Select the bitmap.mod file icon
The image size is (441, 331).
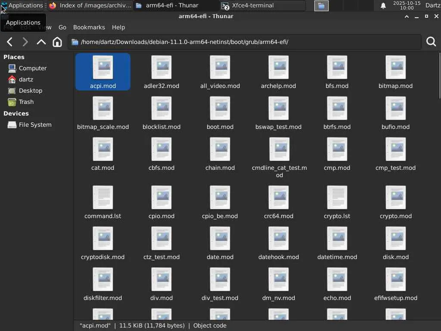(x=395, y=67)
